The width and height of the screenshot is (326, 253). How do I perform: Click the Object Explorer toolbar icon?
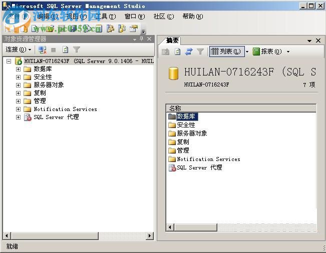pyautogui.click(x=122, y=28)
